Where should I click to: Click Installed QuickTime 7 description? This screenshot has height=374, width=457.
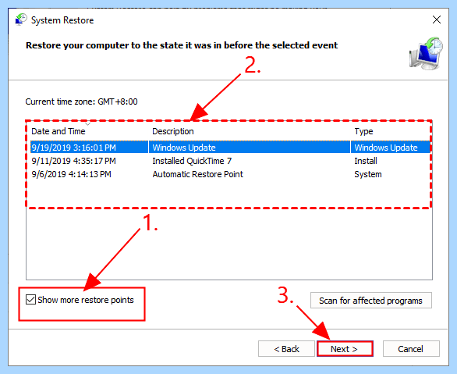(192, 161)
